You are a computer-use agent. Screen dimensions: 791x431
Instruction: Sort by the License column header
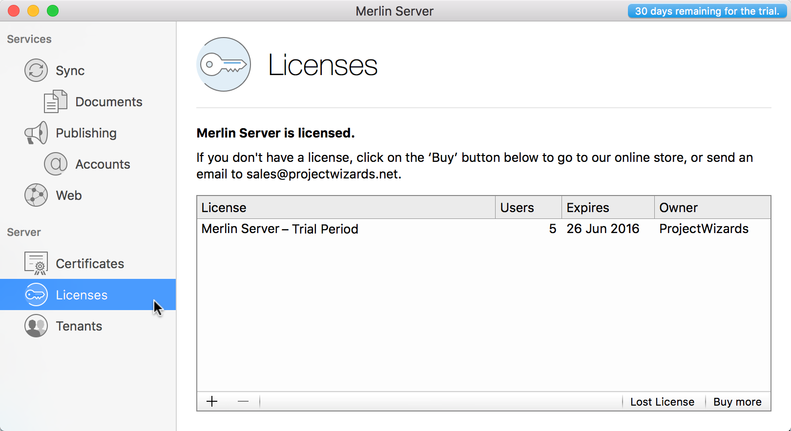[x=346, y=207]
